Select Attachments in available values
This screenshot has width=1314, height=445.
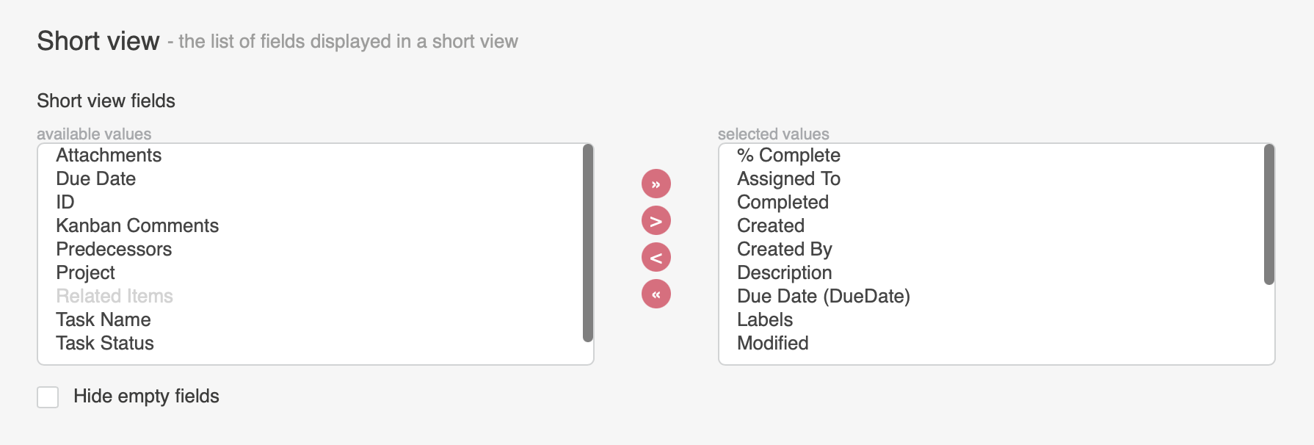pos(109,155)
